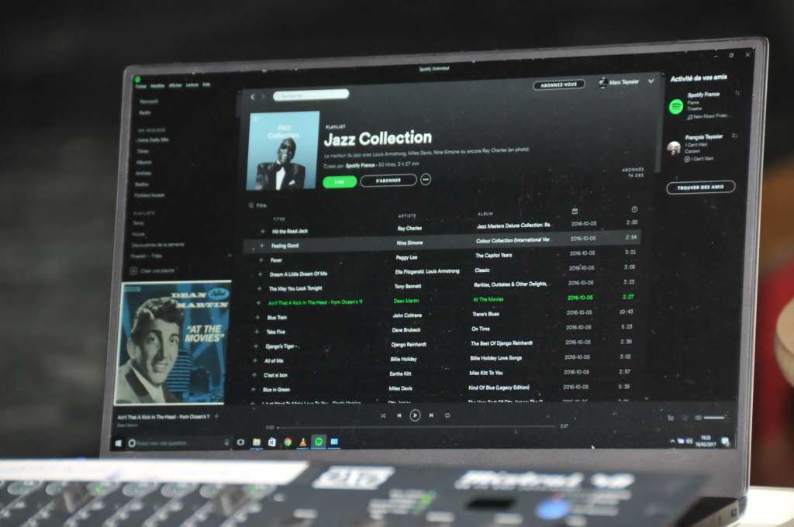Open the Fichier menu
This screenshot has height=527, width=794.
[x=141, y=86]
